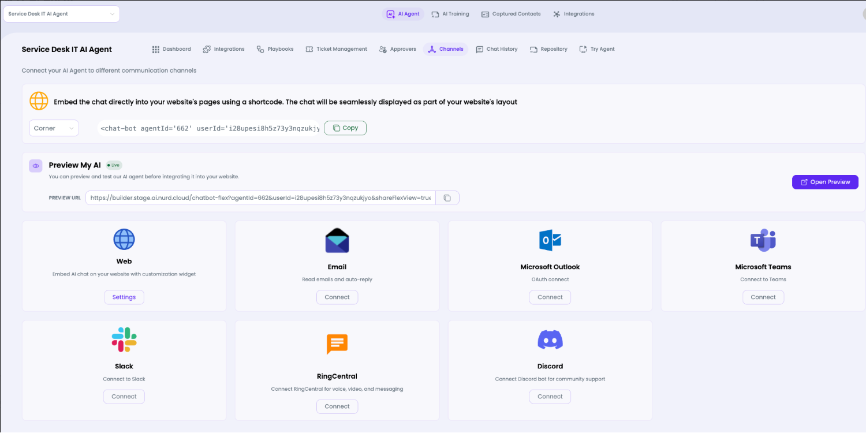866x433 pixels.
Task: Click the Preview URL field
Action: [x=260, y=198]
